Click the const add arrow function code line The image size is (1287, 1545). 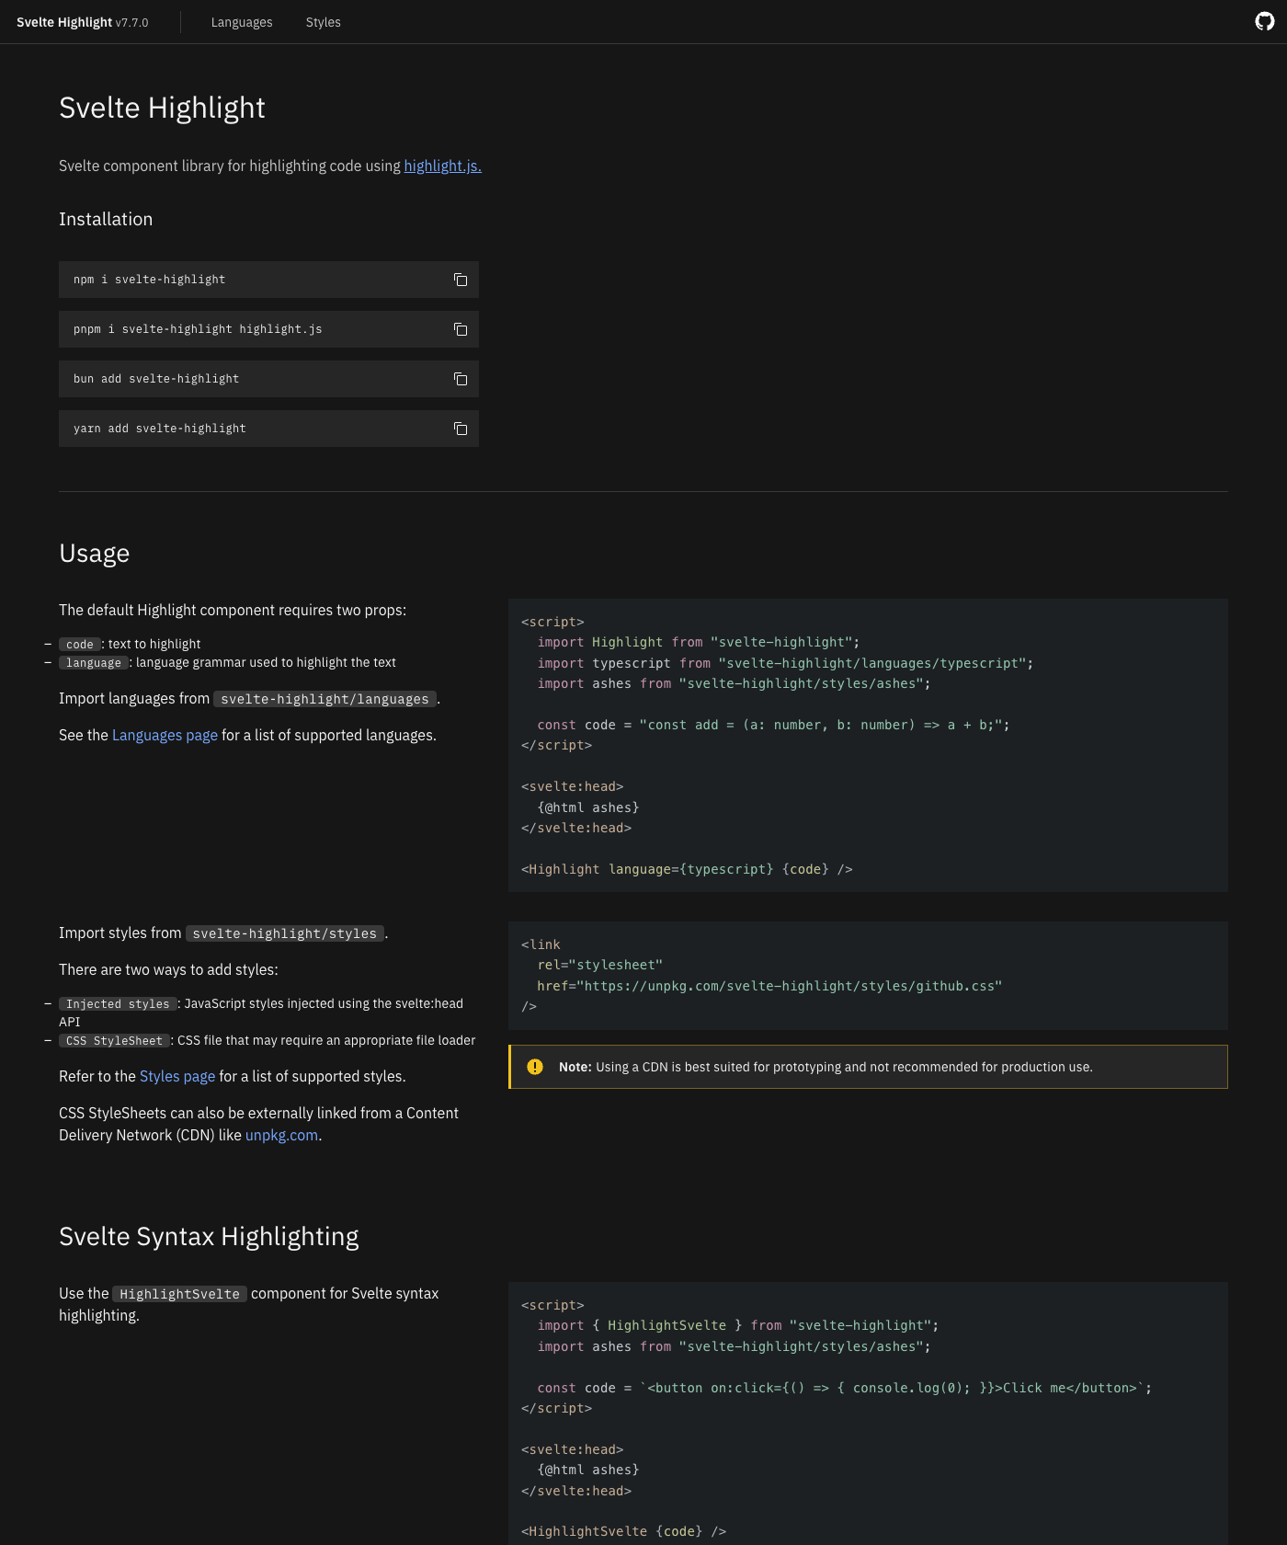(x=773, y=725)
